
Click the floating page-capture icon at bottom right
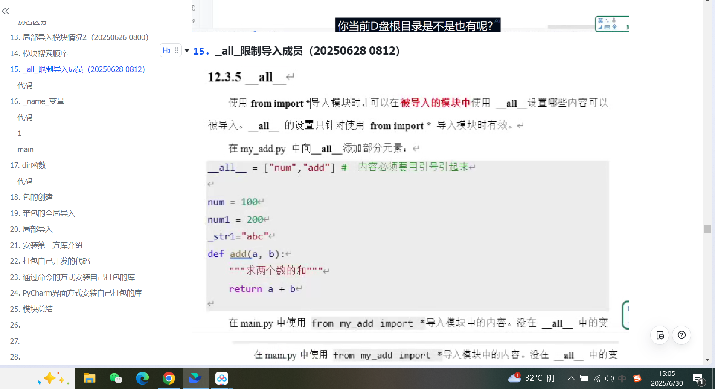tap(660, 335)
